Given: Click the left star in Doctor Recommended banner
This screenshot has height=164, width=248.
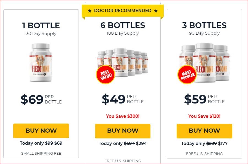Looking at the screenshot, I should (x=90, y=11).
